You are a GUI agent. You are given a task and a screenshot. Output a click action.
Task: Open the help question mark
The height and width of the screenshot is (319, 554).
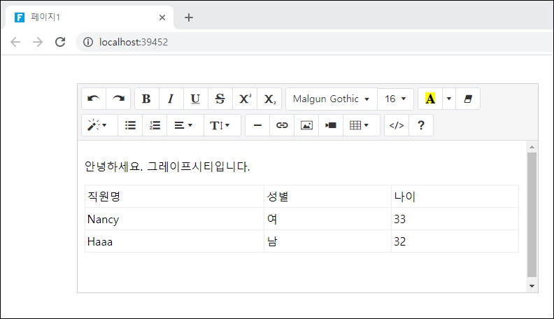tap(421, 125)
